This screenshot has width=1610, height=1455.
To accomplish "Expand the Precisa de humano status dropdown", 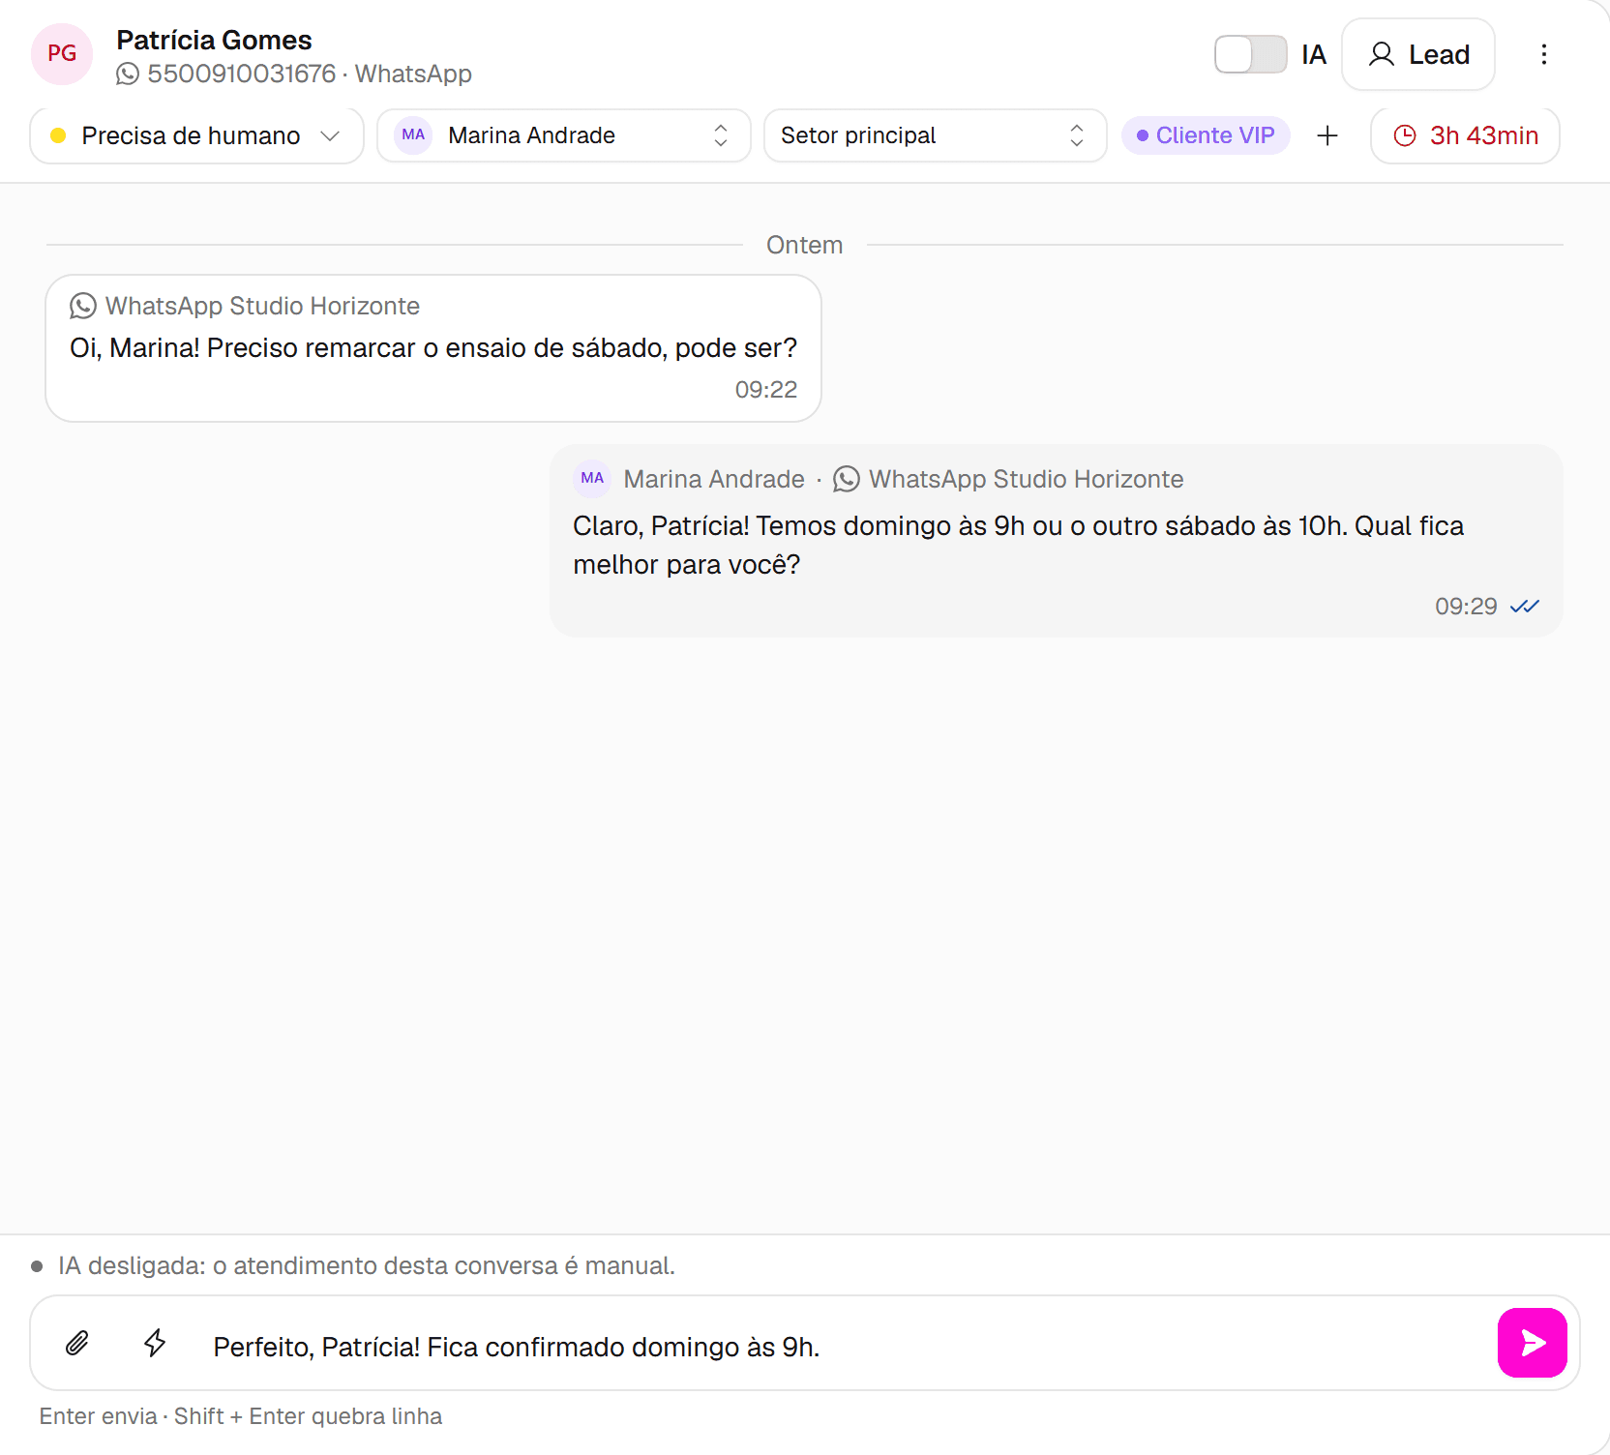I will (196, 135).
